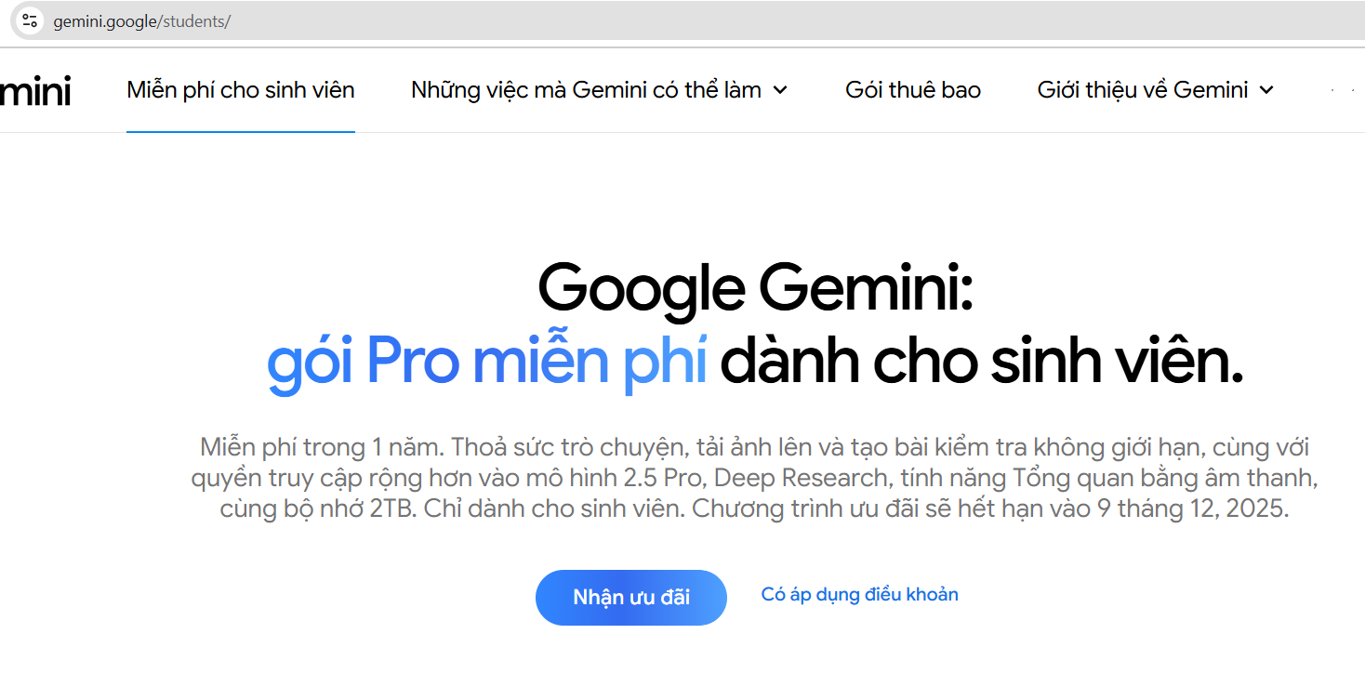Open the "Những việc mà Gemini có thể làm" menu
Viewport: 1365px width, 700px height.
tap(586, 90)
